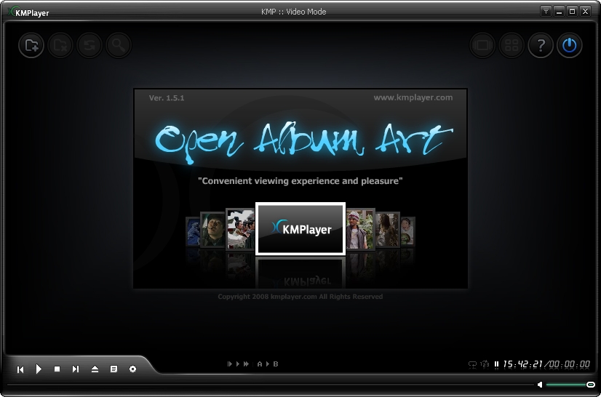601x397 pixels.
Task: Mute audio with the speaker icon
Action: coord(540,385)
